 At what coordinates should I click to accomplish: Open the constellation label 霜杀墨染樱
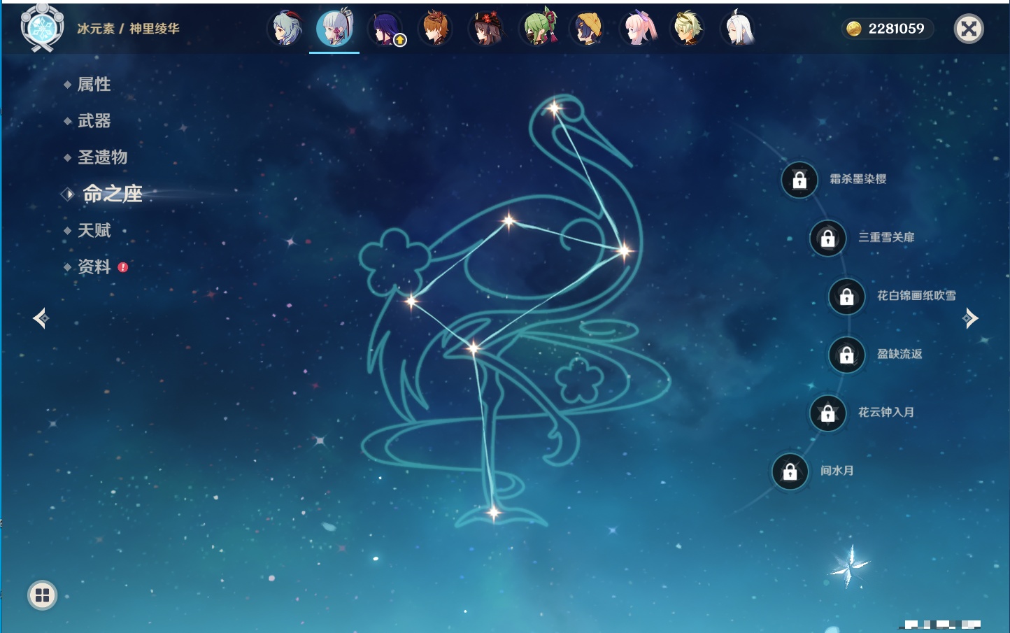point(858,179)
